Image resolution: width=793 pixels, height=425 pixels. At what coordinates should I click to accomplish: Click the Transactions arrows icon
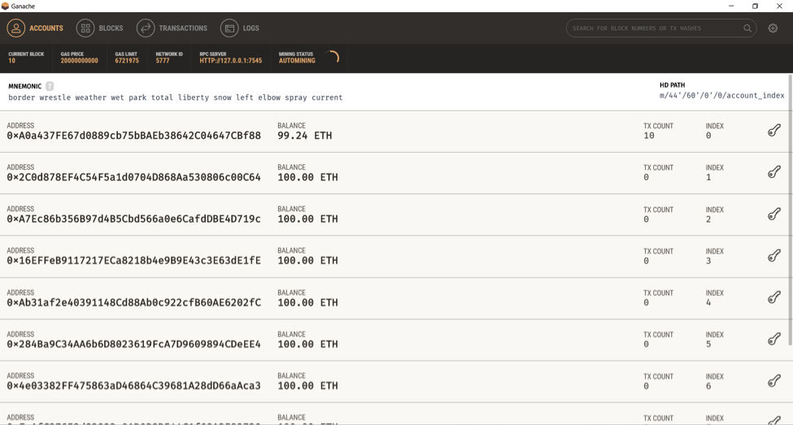point(145,28)
